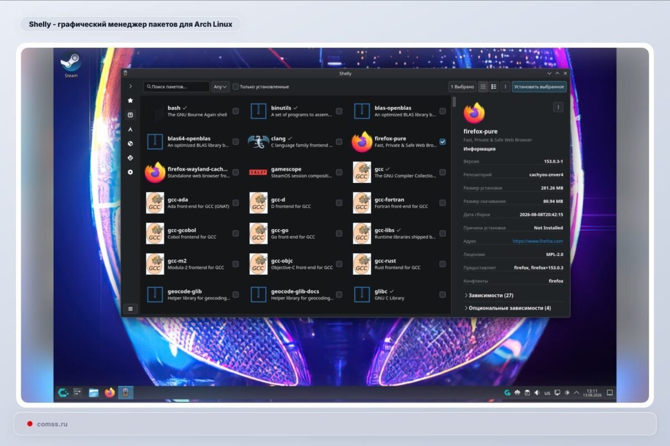
Task: Select the geocode-glib-docs package entry
Action: tap(296, 295)
